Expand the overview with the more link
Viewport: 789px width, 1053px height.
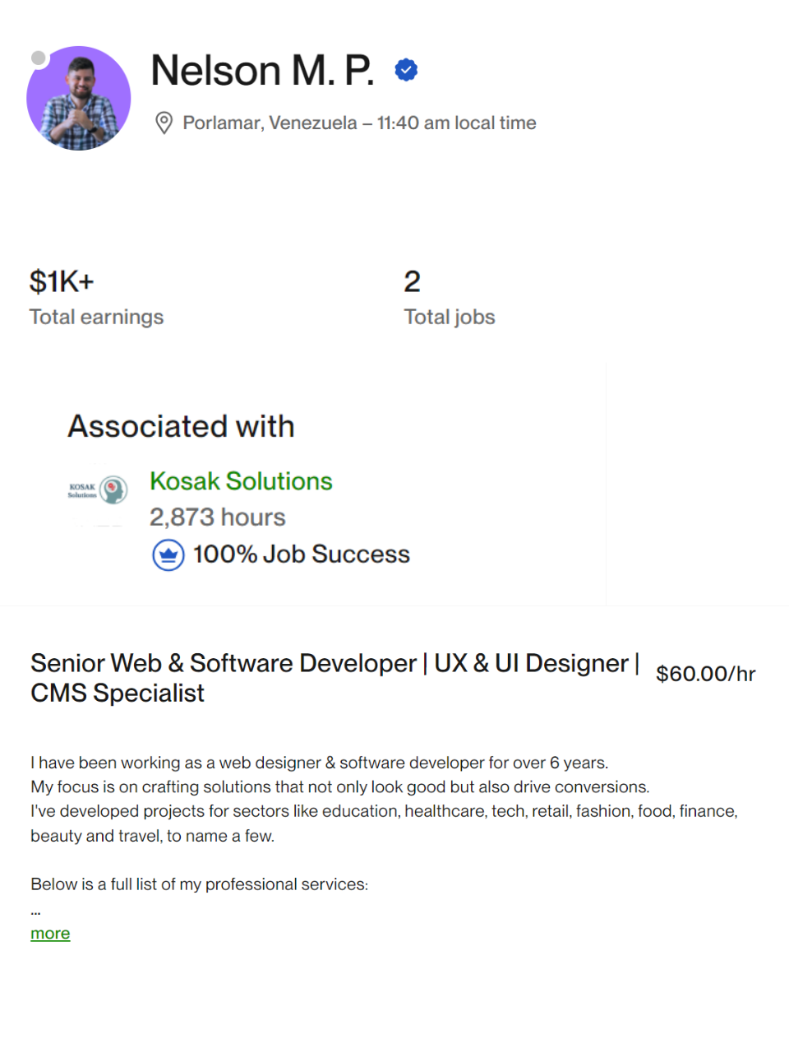[x=50, y=934]
